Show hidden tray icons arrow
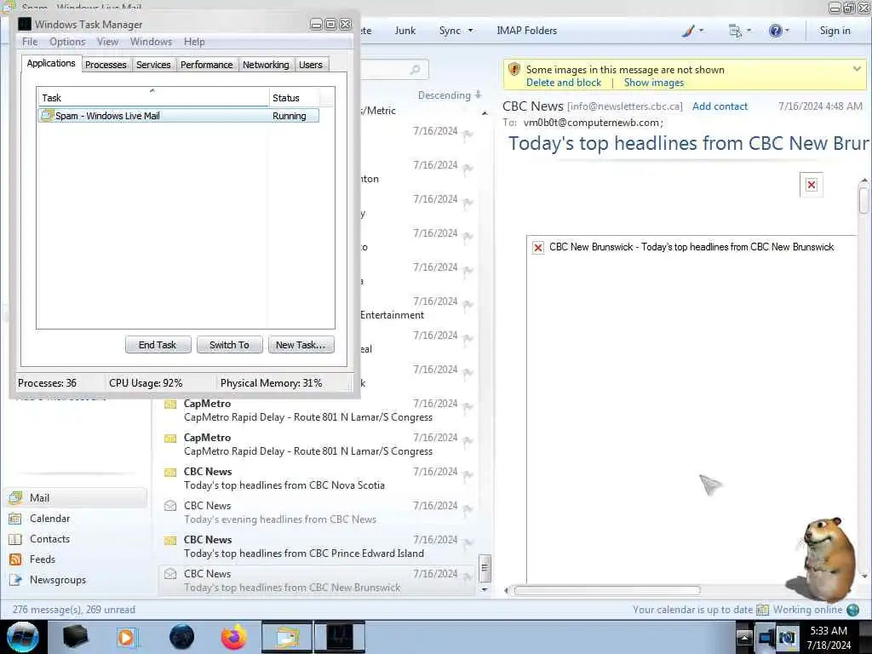This screenshot has width=872, height=654. pos(744,637)
